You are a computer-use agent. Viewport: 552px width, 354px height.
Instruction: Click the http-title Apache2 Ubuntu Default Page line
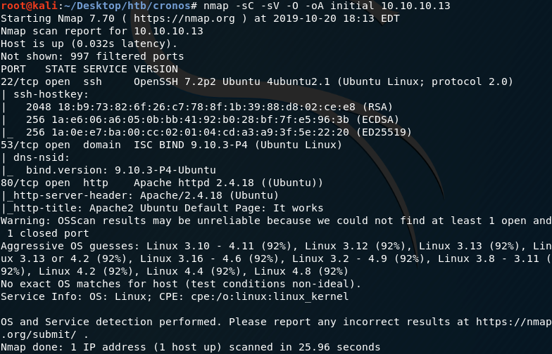pyautogui.click(x=162, y=208)
